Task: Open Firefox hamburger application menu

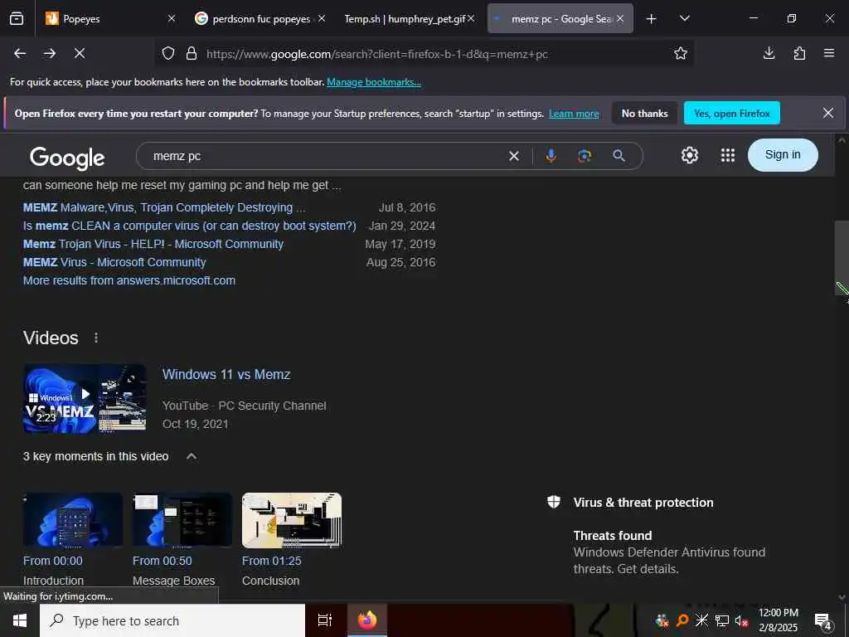Action: (x=829, y=53)
